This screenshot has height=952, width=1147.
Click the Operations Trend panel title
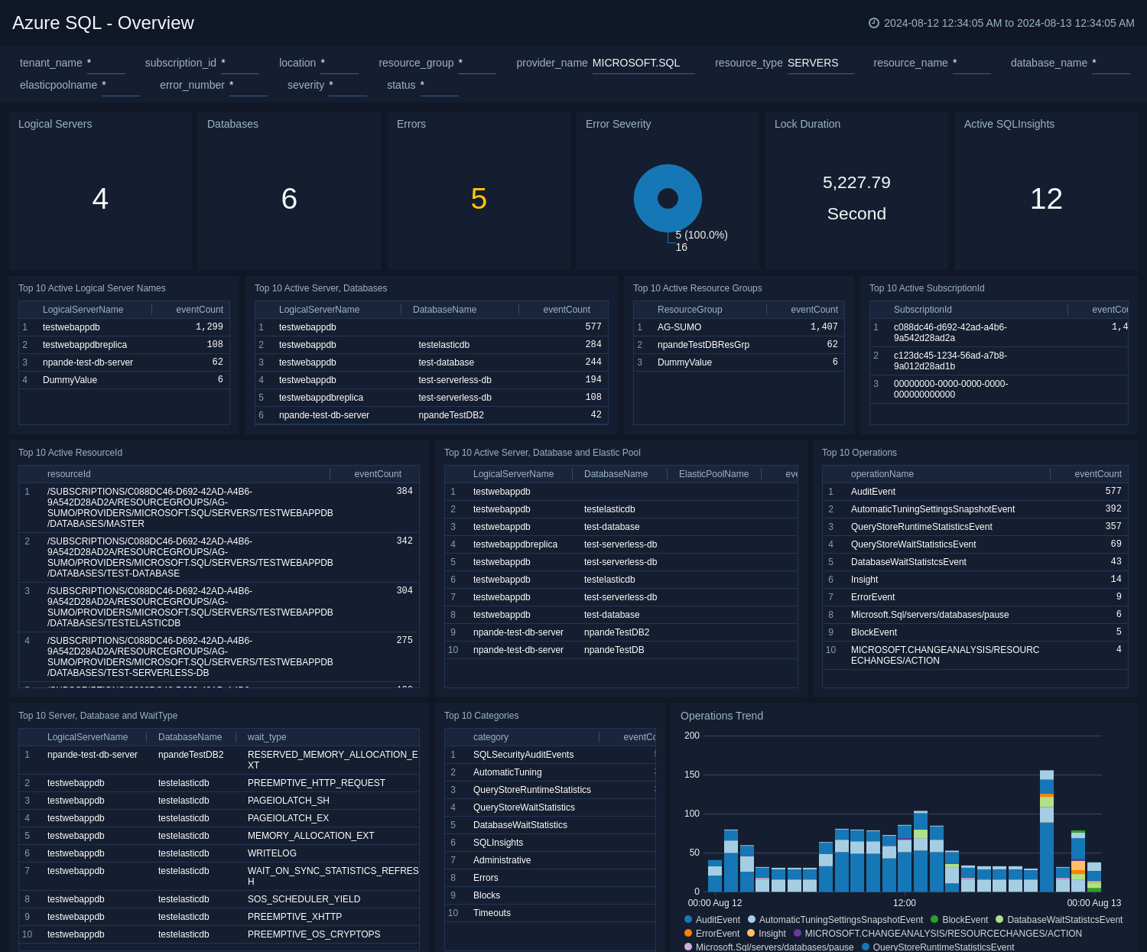(722, 716)
